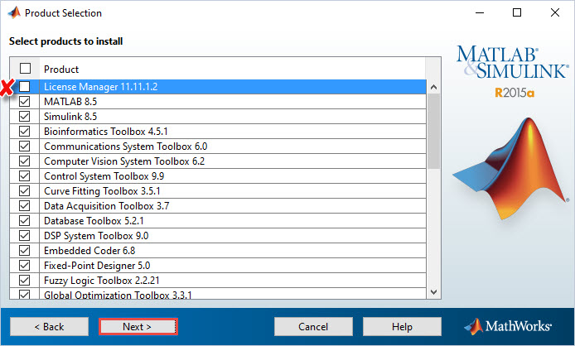Uncheck the Data Acquisition Toolbox 3.7 checkbox
Viewport: 575px width, 346px height.
click(25, 206)
